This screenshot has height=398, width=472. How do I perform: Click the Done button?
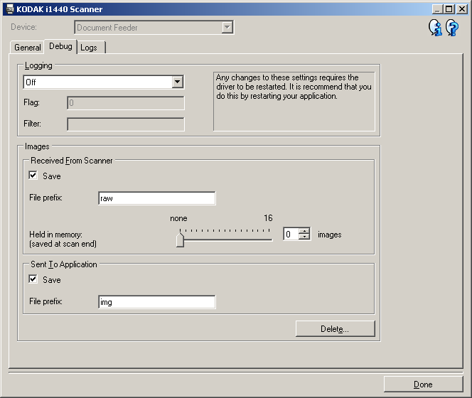pos(423,384)
